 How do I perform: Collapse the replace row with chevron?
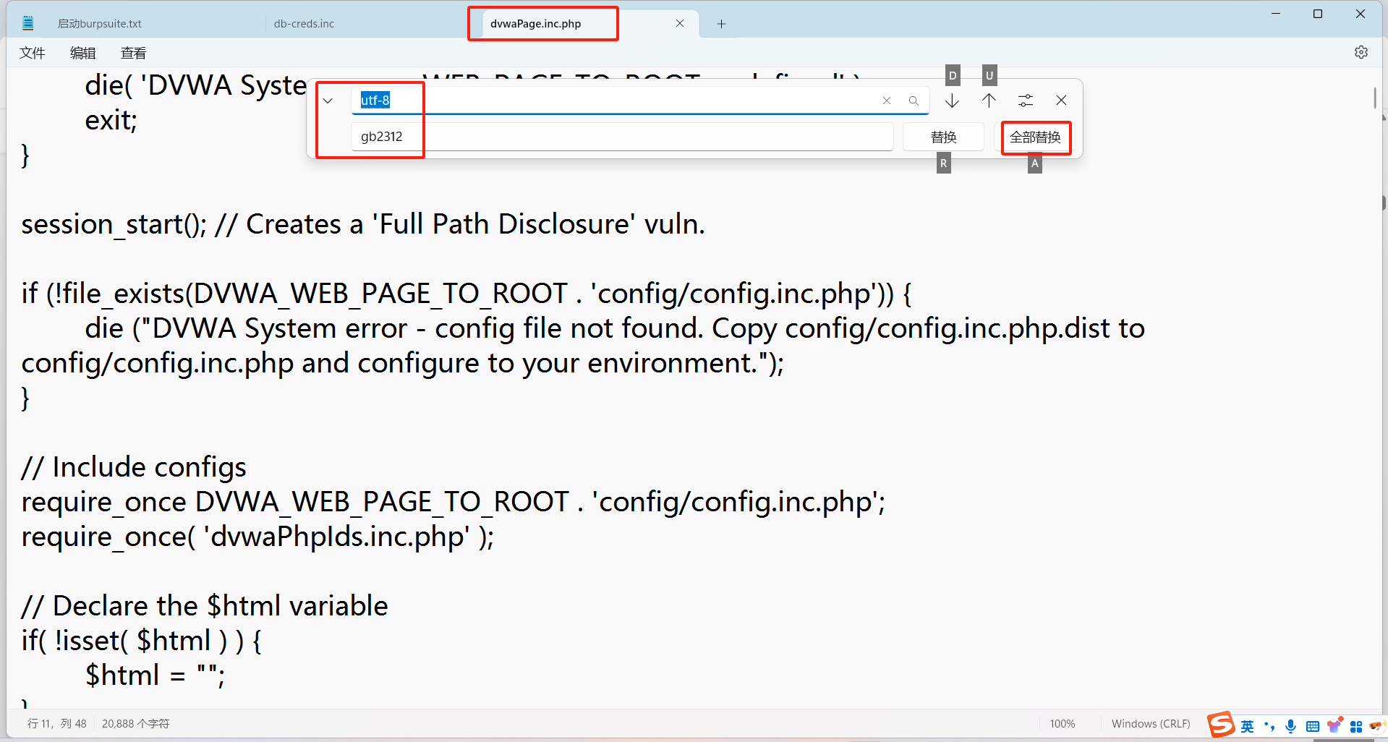tap(328, 101)
